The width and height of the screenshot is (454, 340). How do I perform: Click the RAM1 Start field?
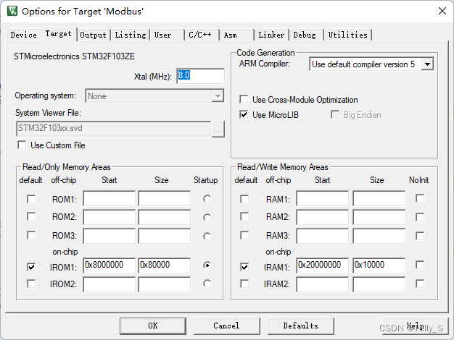[x=323, y=198]
